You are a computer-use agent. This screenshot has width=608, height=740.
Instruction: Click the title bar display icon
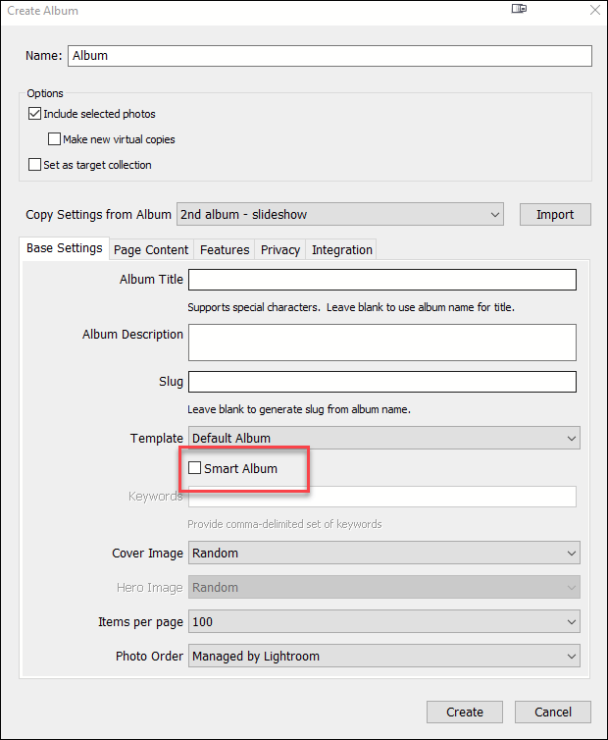coord(519,9)
